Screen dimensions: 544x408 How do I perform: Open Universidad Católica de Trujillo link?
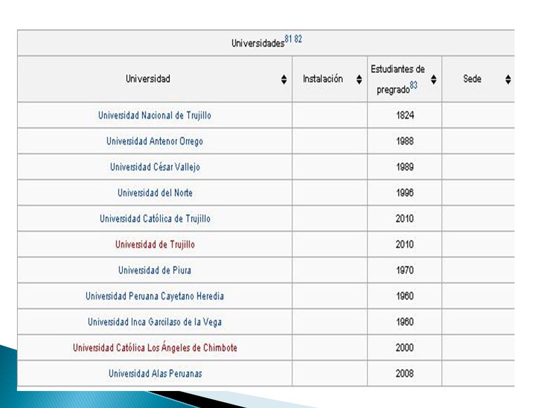click(x=155, y=219)
